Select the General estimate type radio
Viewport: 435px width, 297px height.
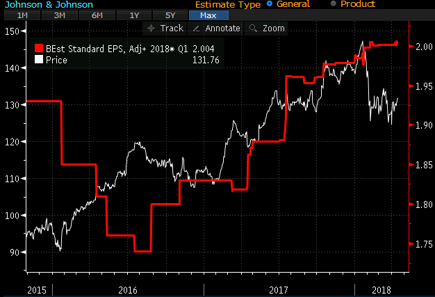click(x=270, y=4)
